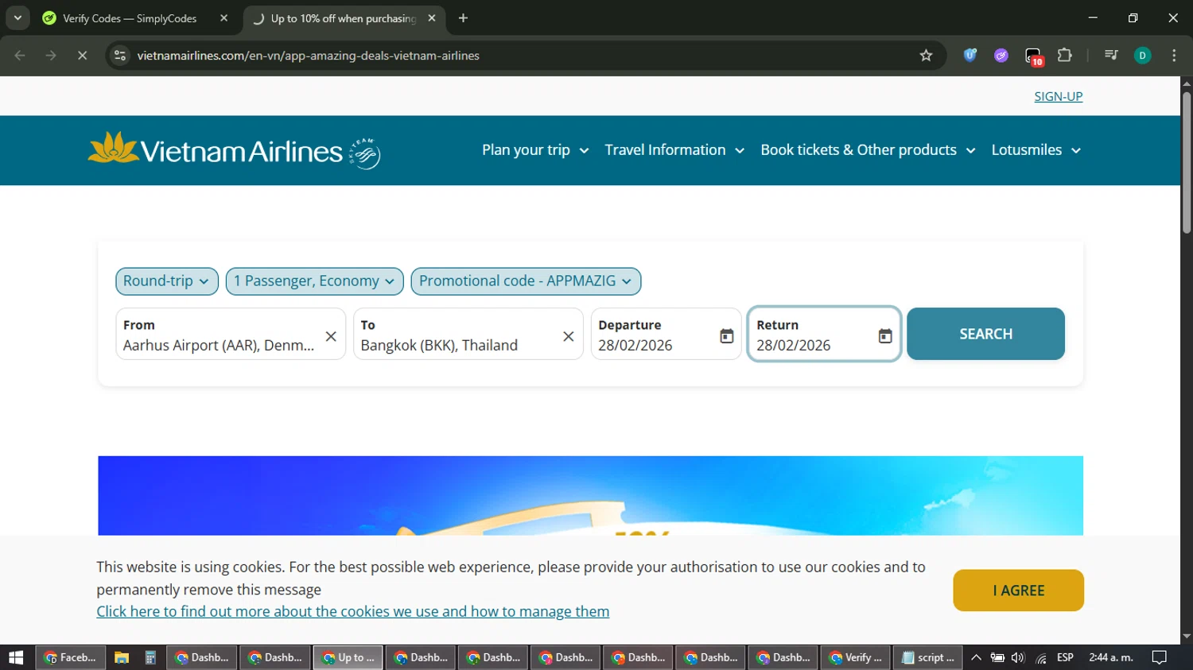Viewport: 1193px width, 670px height.
Task: Open the script ... Notepad taskbar item
Action: pos(927,657)
